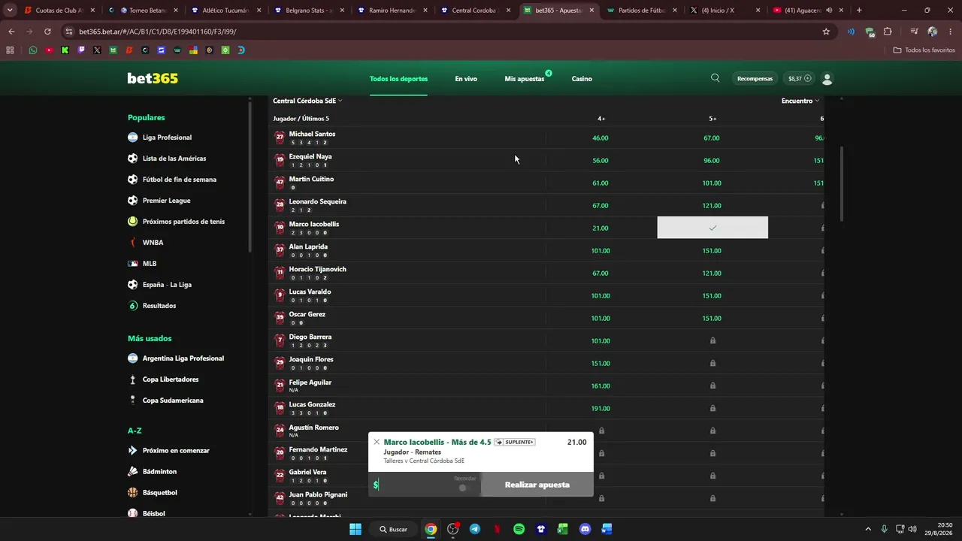Open Spotify from the Windows taskbar
962x541 pixels.
[519, 529]
